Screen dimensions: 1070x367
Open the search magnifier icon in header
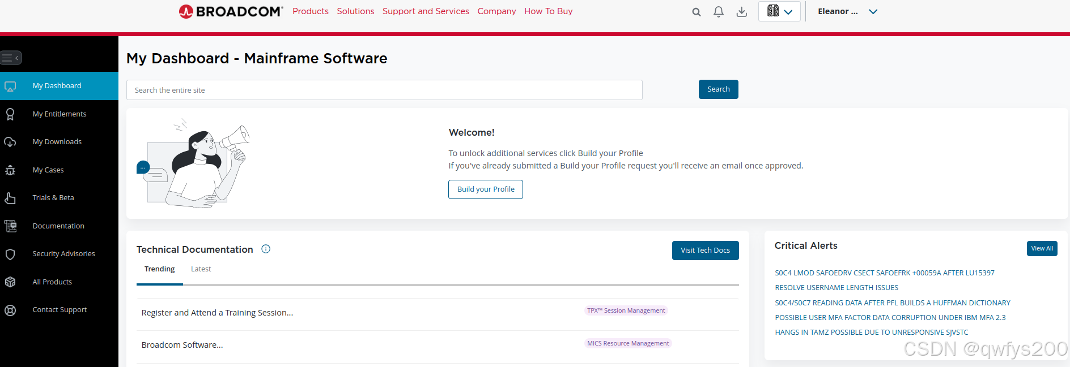697,12
